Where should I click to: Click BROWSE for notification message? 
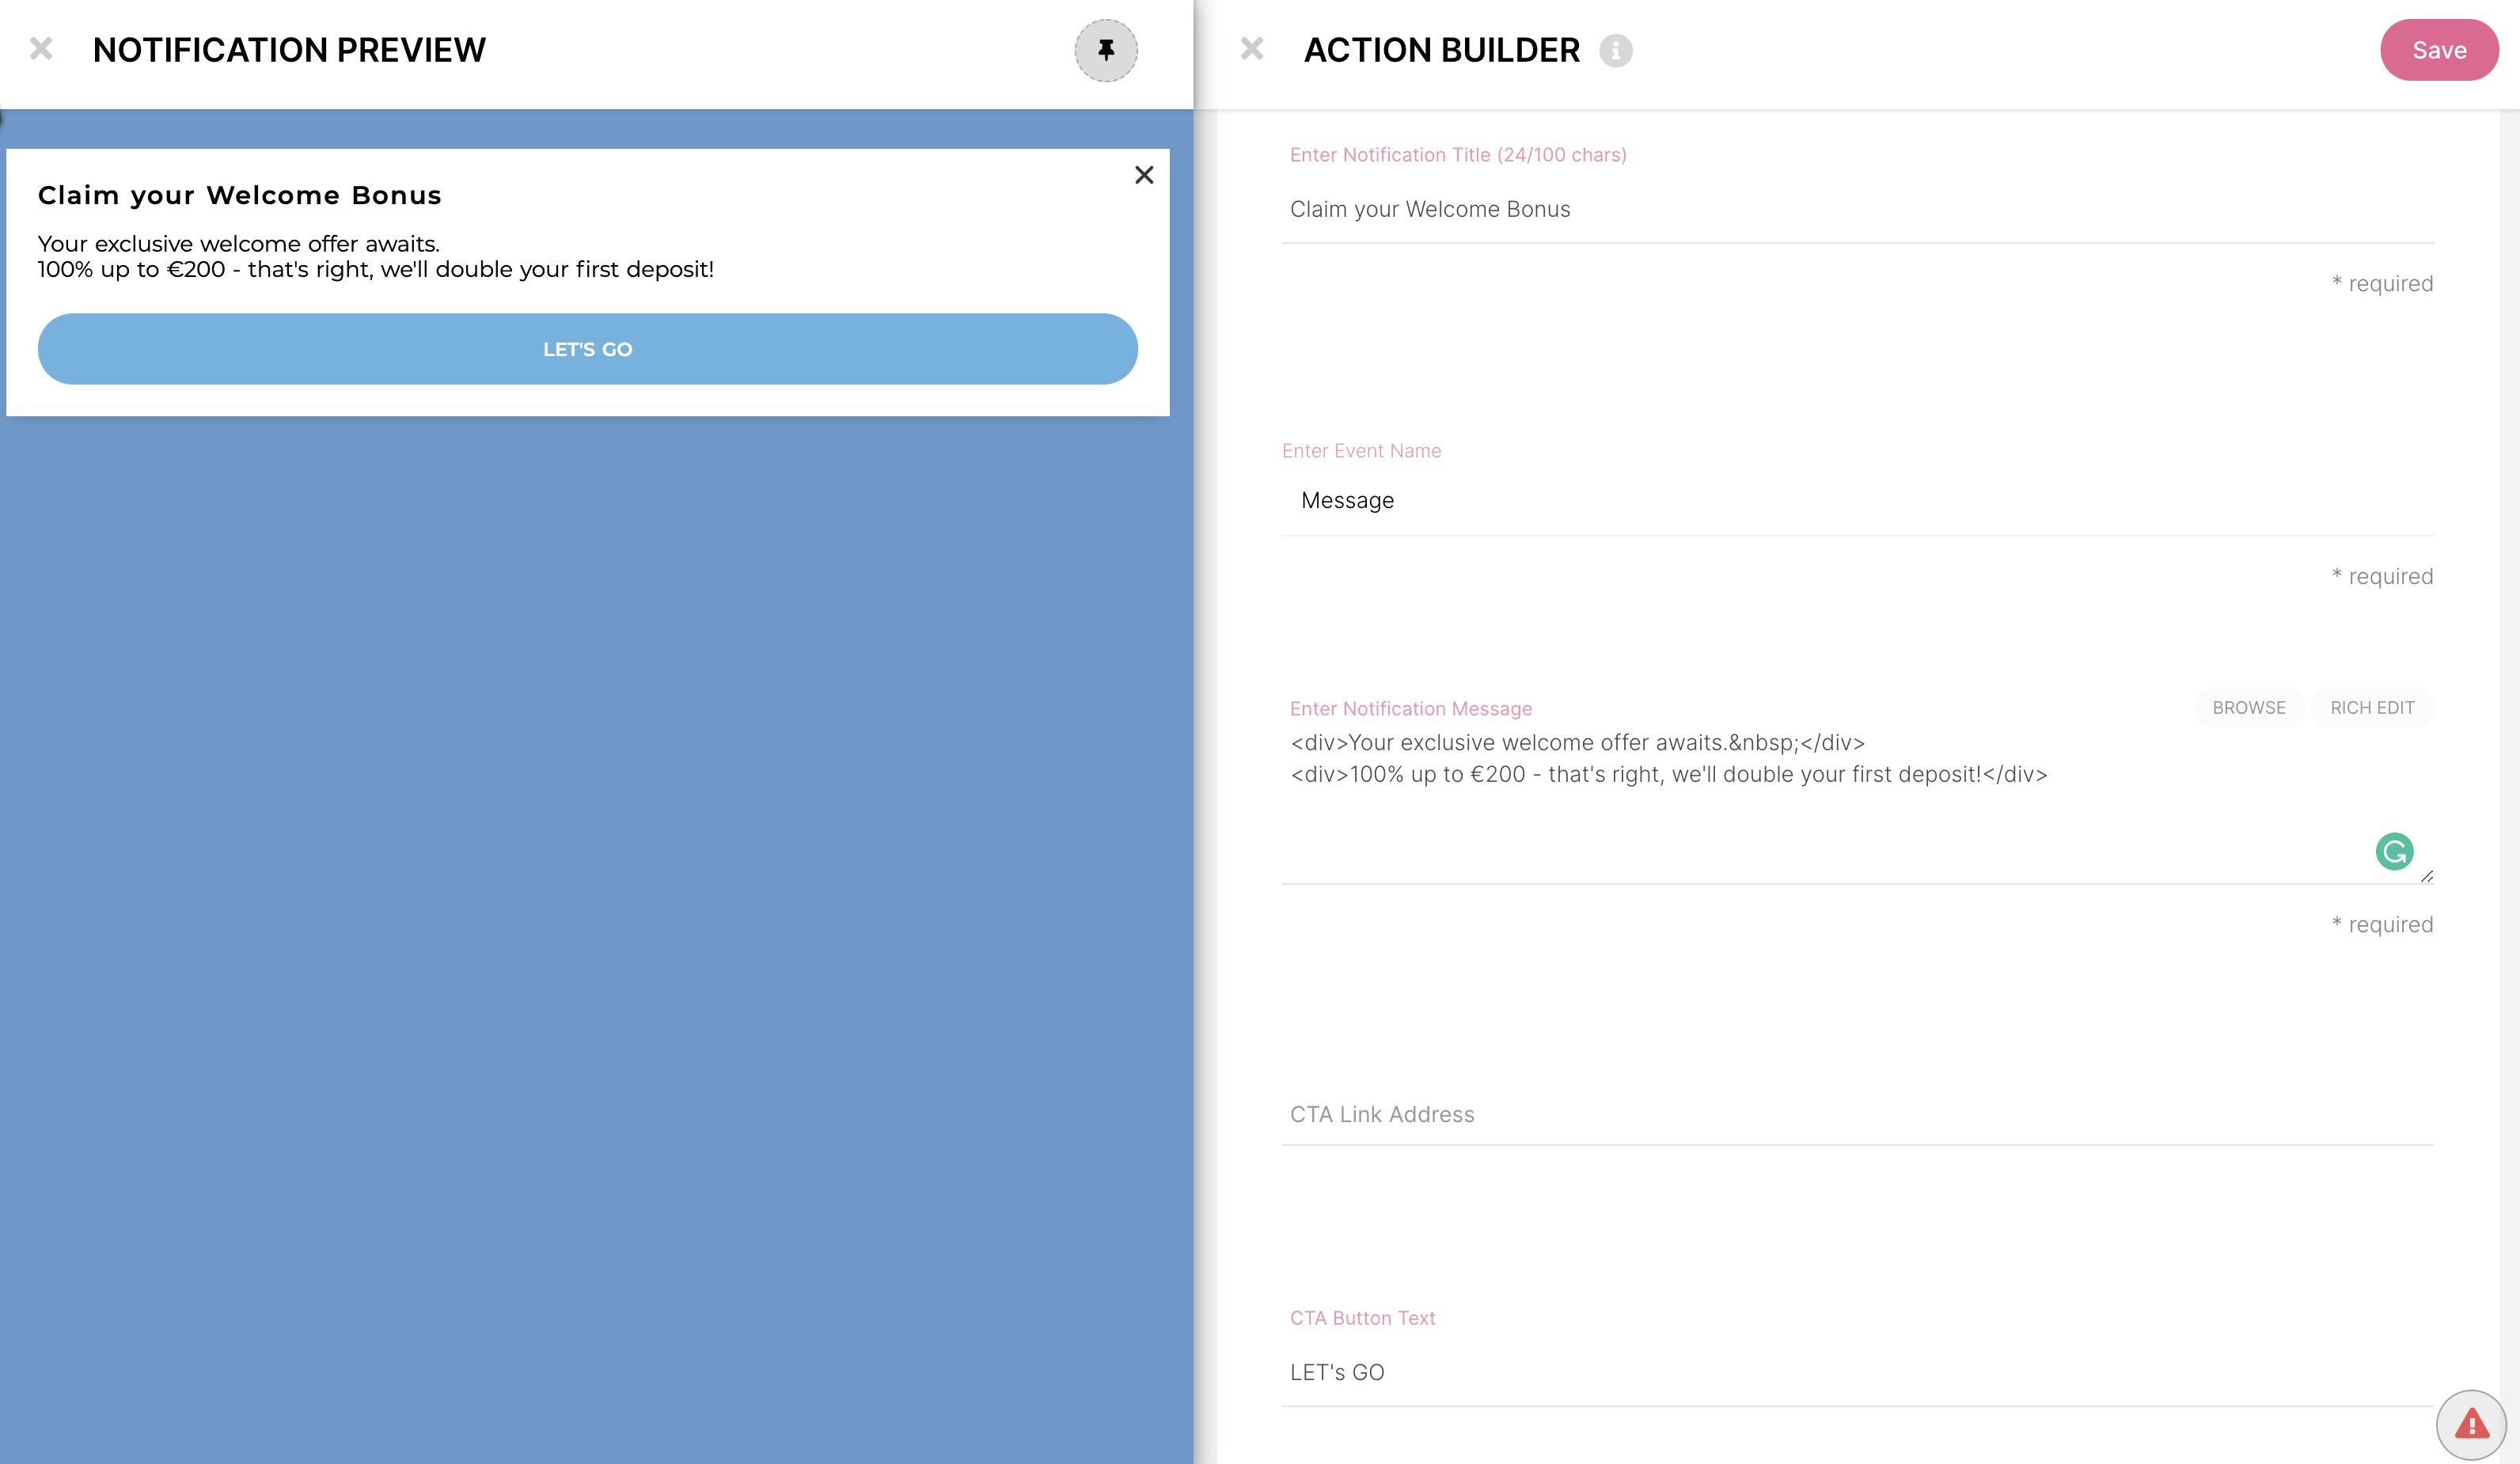pyautogui.click(x=2248, y=707)
